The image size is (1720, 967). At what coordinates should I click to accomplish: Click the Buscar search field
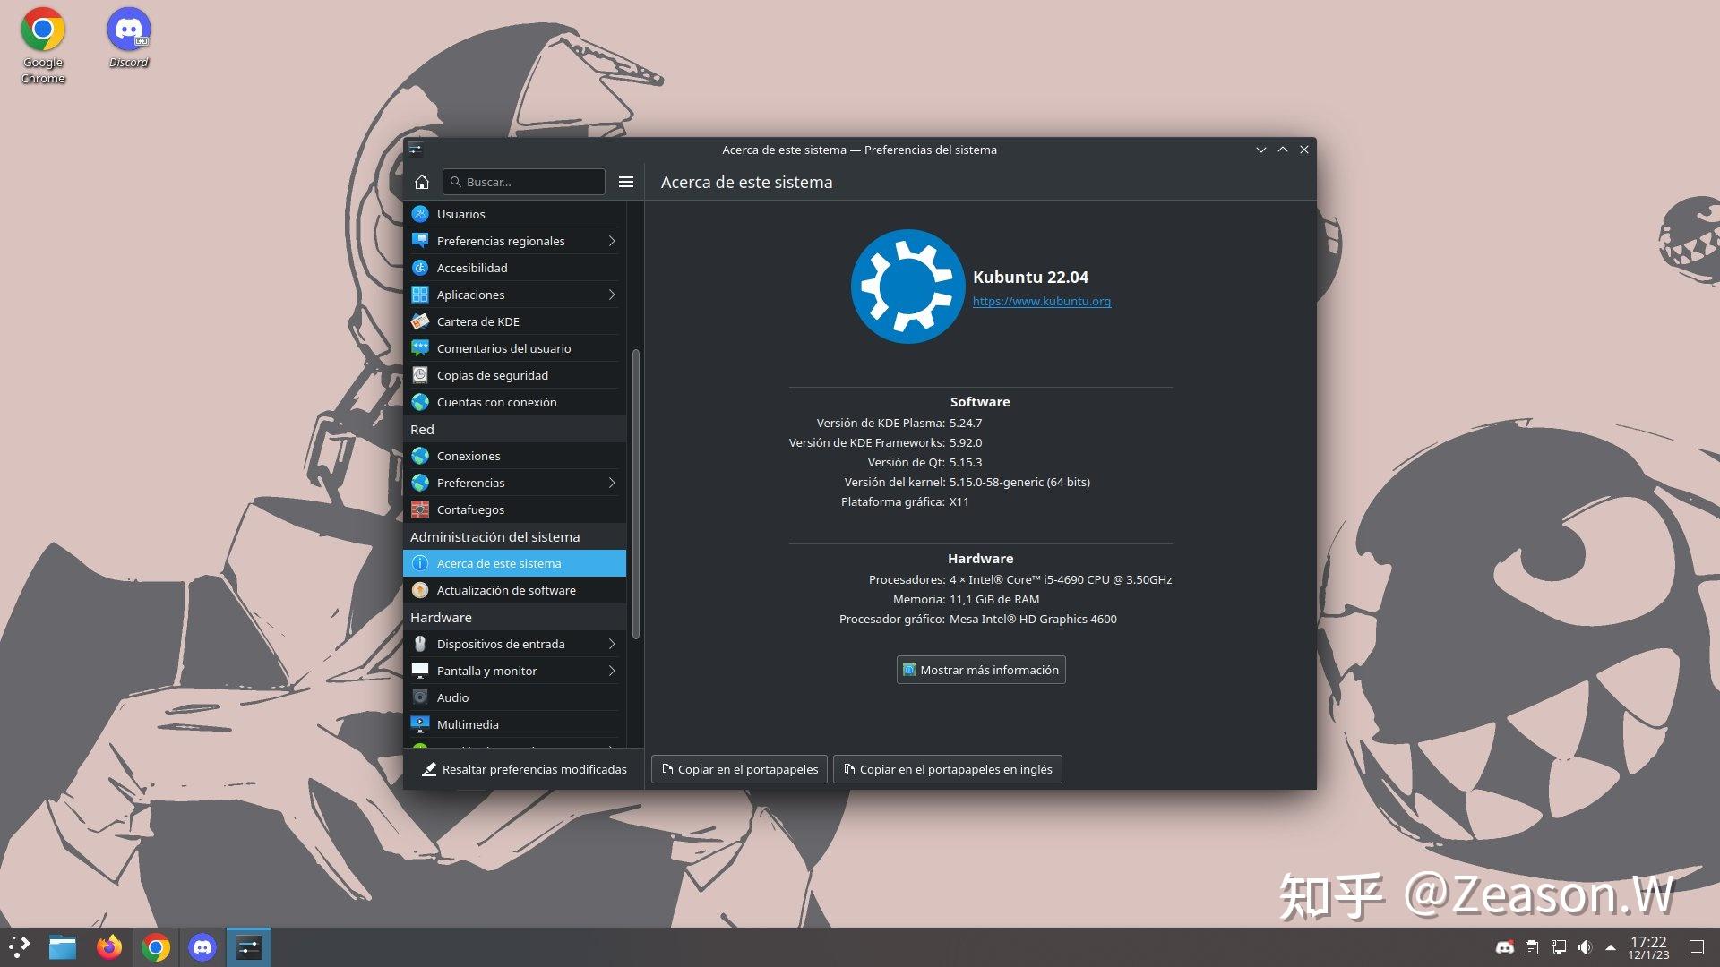click(523, 182)
